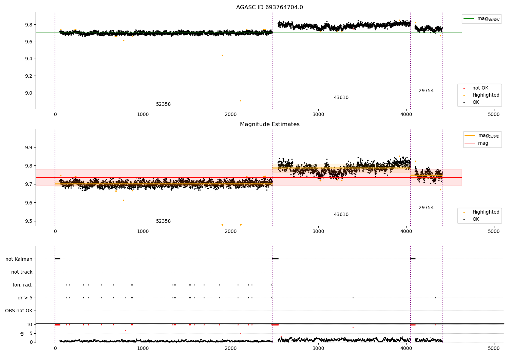Select the 43610 label in the top plot

point(341,98)
